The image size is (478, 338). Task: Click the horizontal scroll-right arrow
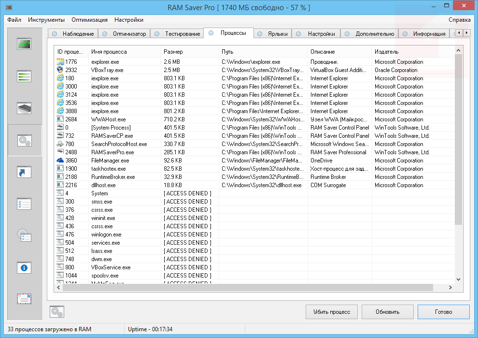click(x=450, y=287)
